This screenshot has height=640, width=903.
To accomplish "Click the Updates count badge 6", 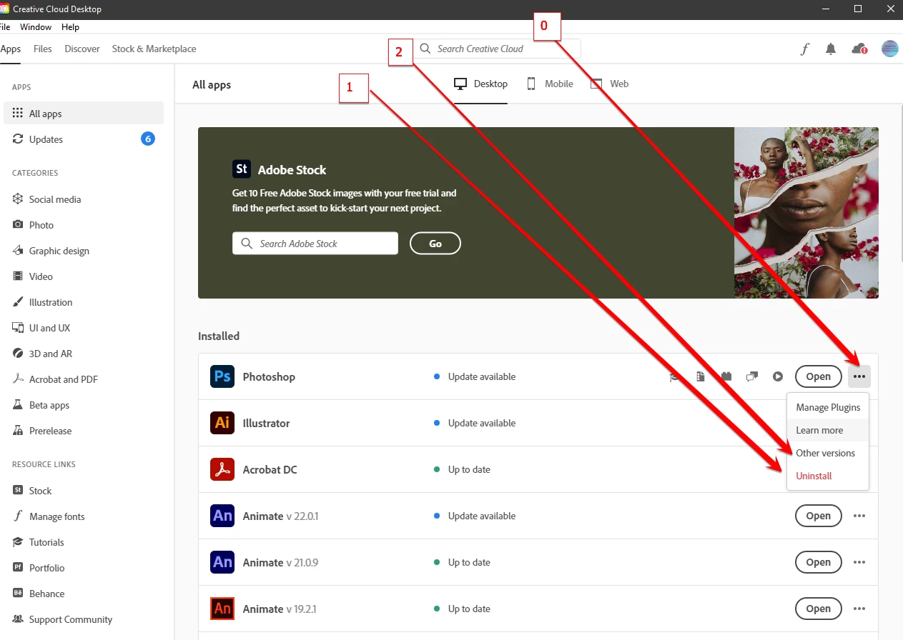I will click(148, 139).
